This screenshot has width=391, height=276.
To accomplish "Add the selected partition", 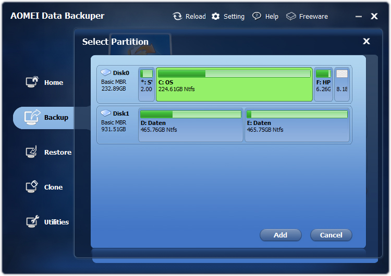I will pyautogui.click(x=280, y=235).
